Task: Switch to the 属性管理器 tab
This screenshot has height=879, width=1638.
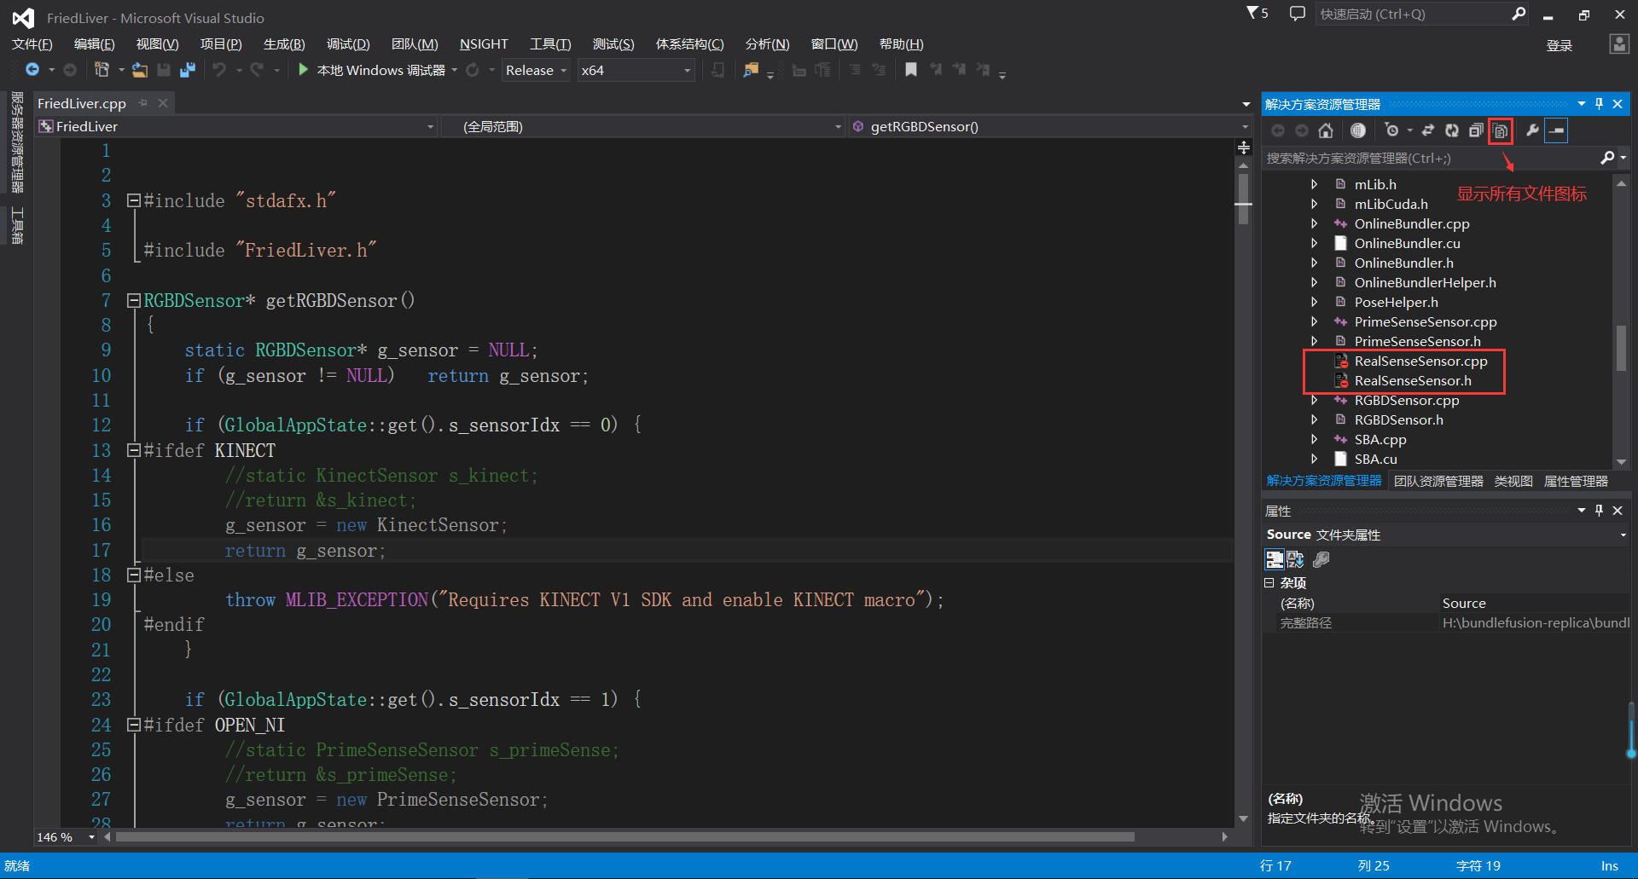Action: (1576, 481)
